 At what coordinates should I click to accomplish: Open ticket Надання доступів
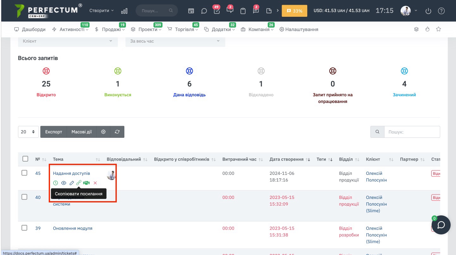(72, 173)
